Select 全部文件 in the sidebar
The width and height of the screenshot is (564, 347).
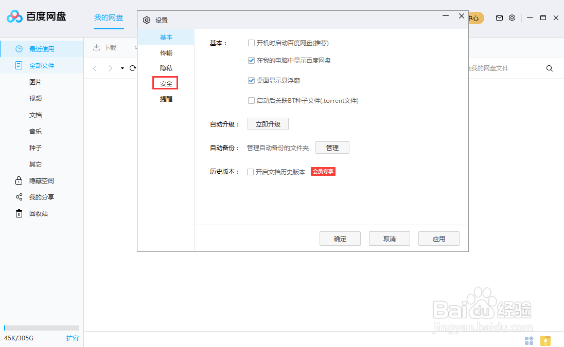click(42, 65)
